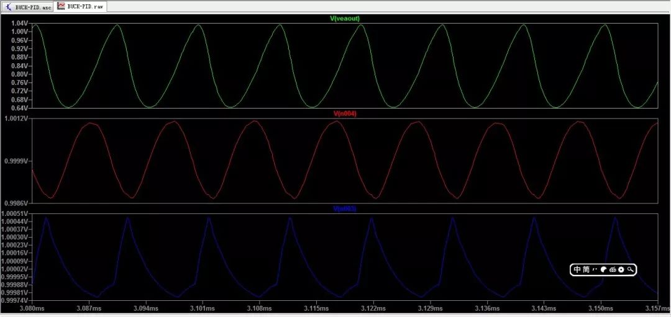Click the 1.04V axis label in the top pane
This screenshot has height=317, width=671.
point(20,24)
